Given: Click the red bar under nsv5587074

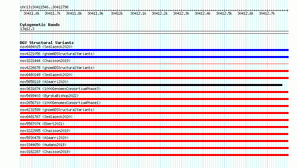Looking at the screenshot, I should pos(154,127).
